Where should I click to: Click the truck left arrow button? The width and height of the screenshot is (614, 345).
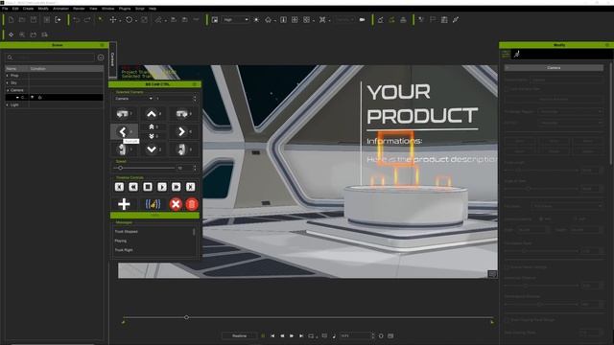[x=123, y=131]
